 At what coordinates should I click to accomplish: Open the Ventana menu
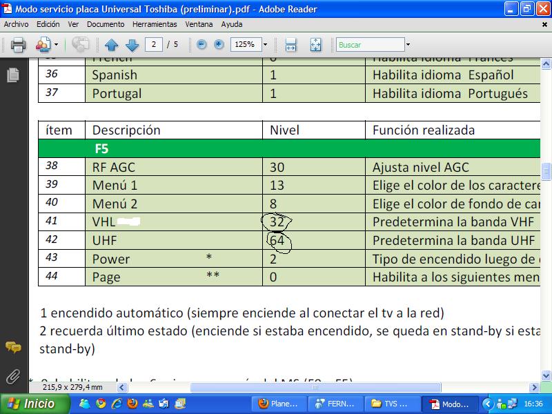click(x=199, y=24)
